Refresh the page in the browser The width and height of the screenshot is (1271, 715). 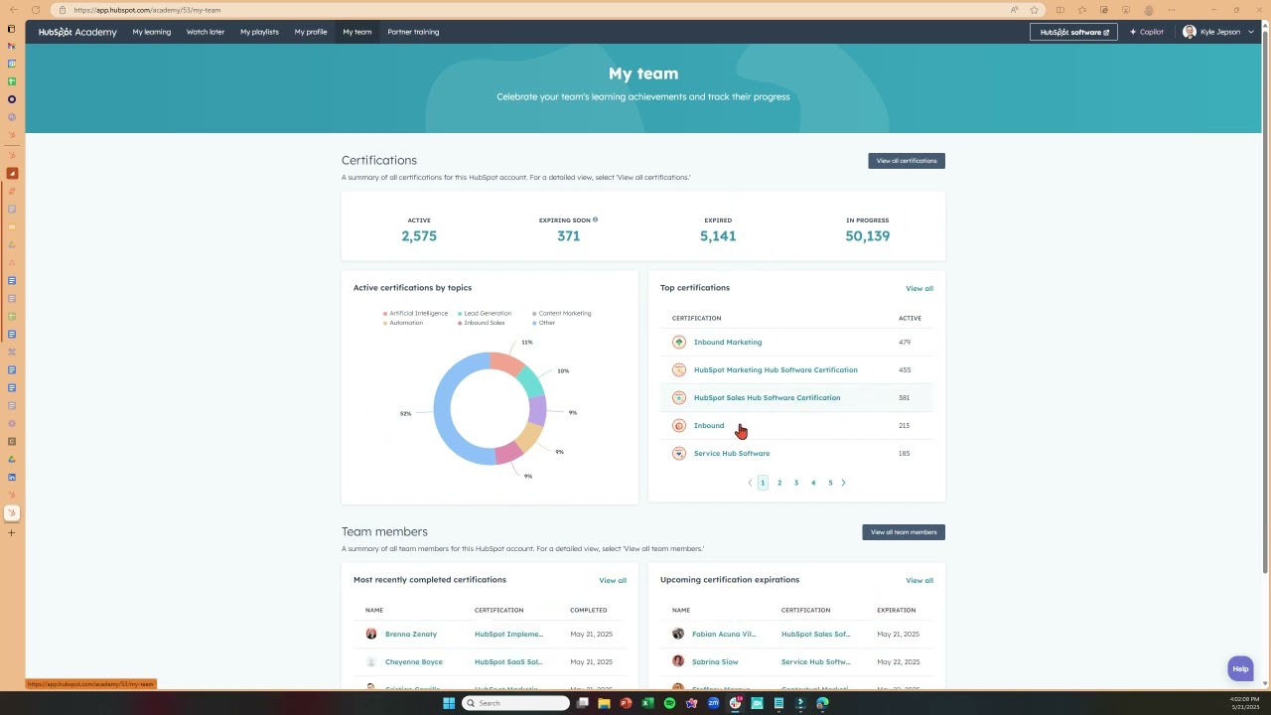(x=36, y=10)
